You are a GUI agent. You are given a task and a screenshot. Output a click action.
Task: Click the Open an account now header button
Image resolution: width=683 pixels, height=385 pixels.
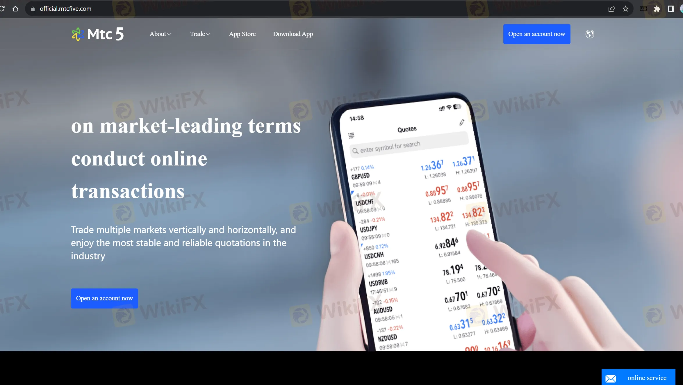click(537, 34)
